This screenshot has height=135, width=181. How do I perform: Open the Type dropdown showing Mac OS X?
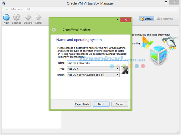pyautogui.click(x=93, y=69)
